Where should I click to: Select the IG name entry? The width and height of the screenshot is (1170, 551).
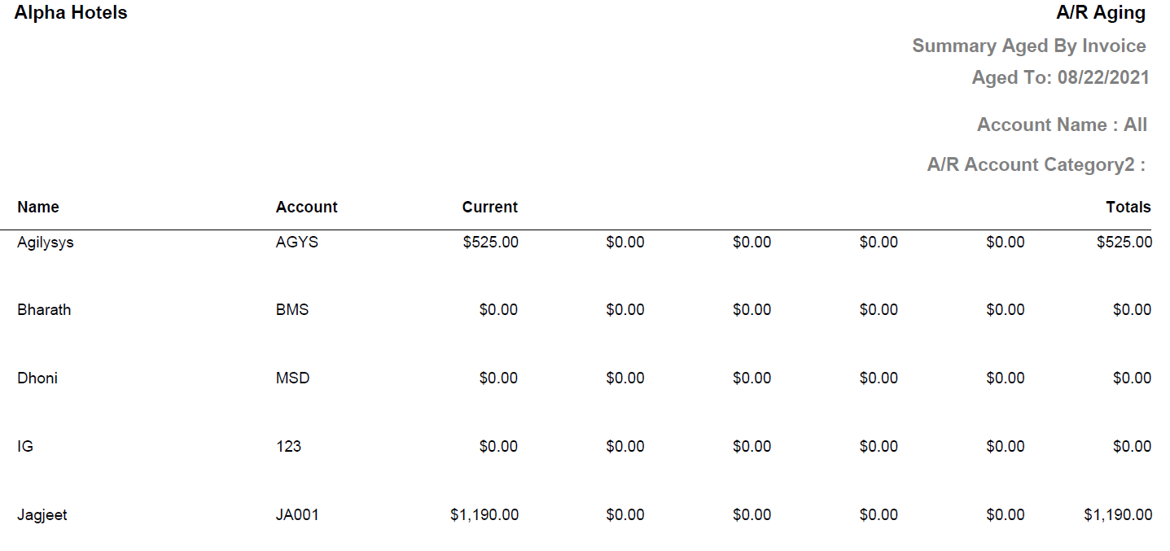[x=25, y=446]
